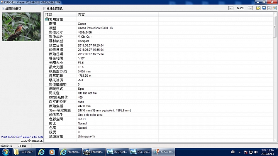This screenshot has width=278, height=156.
Task: Select the 35 mm equivalent 1385.8 mm value
Action: point(104,111)
